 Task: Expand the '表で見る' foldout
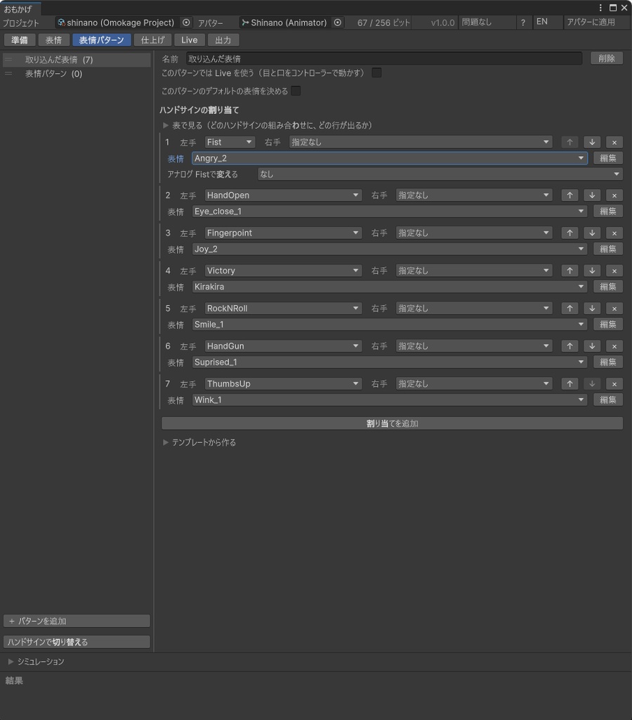[166, 125]
